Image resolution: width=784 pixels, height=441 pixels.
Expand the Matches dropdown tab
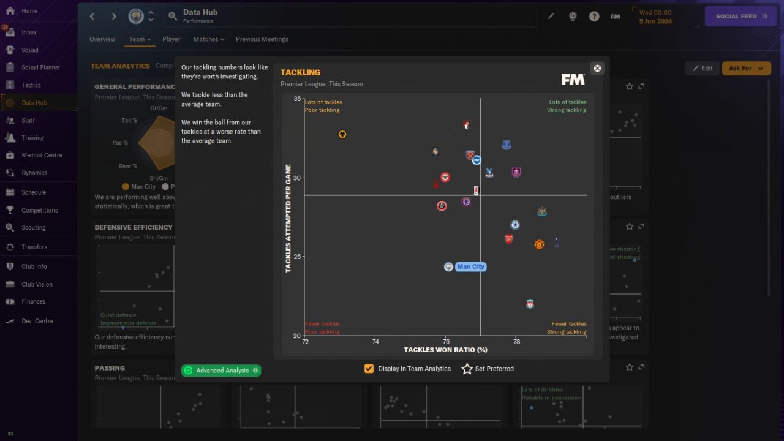pyautogui.click(x=209, y=39)
